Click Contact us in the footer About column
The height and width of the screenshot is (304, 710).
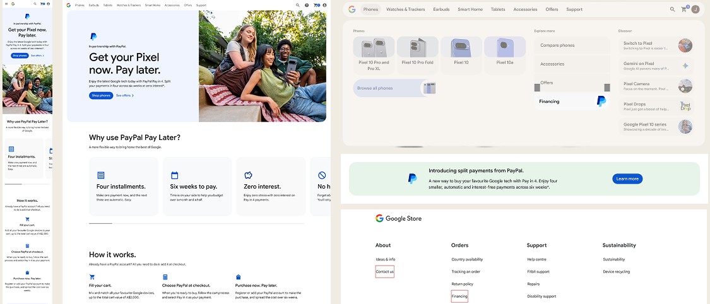[385, 272]
